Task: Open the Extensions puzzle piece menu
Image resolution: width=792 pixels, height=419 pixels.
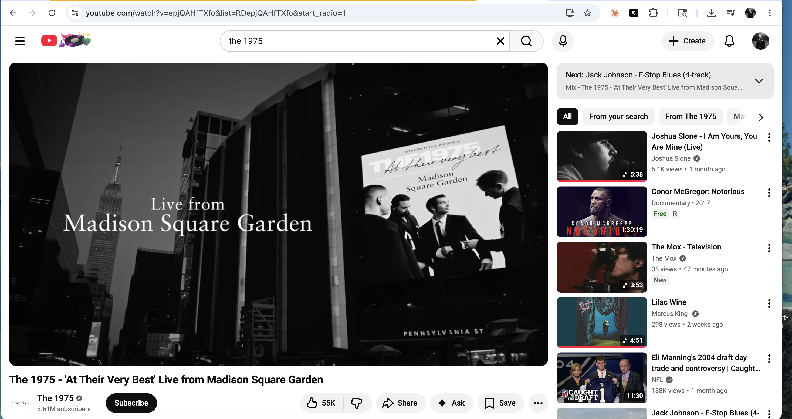Action: coord(653,13)
